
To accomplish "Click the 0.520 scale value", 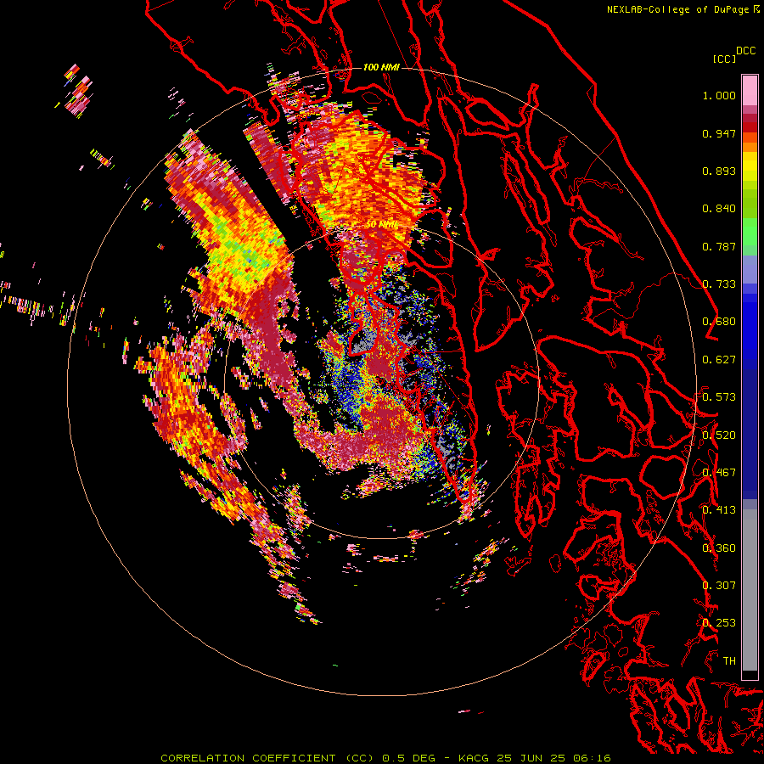I will (x=719, y=435).
